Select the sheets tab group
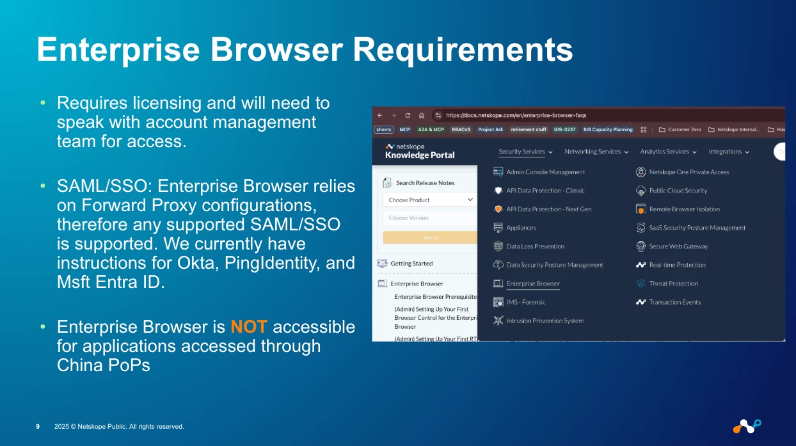This screenshot has height=446, width=796. 384,129
